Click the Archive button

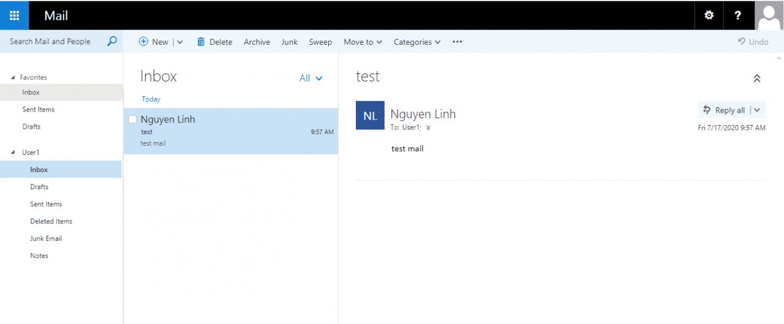click(x=257, y=42)
